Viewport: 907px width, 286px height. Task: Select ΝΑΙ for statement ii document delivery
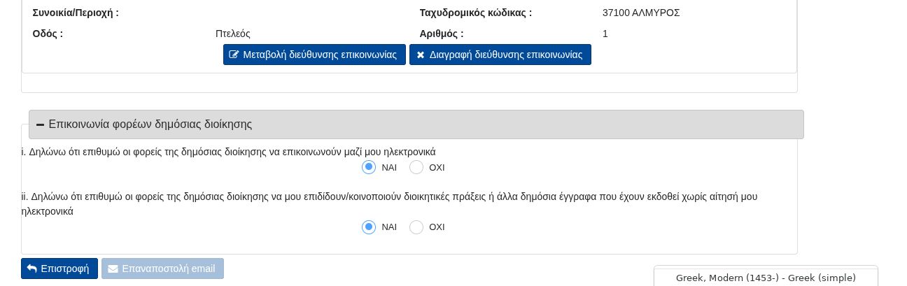(x=369, y=227)
